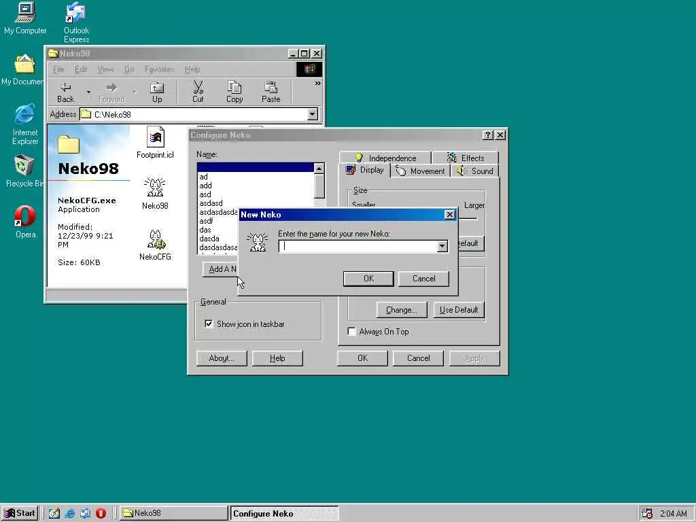Select 'add' in Name list

[x=256, y=186]
